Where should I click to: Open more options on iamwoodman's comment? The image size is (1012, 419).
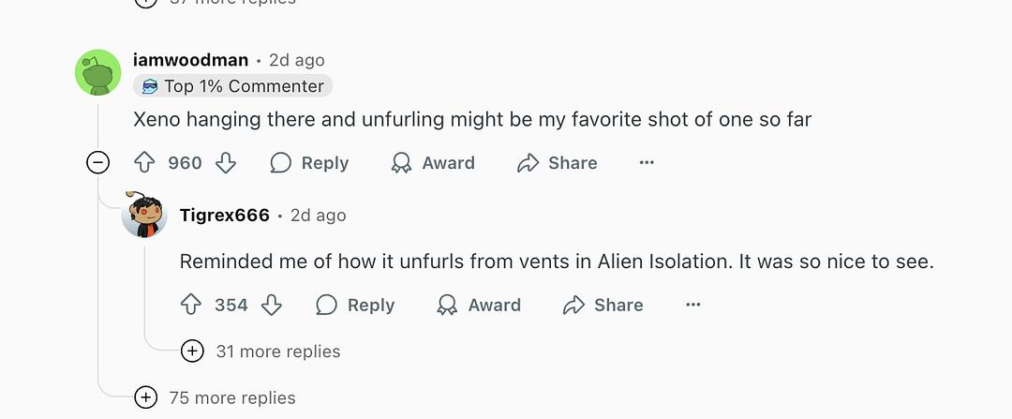coord(647,163)
